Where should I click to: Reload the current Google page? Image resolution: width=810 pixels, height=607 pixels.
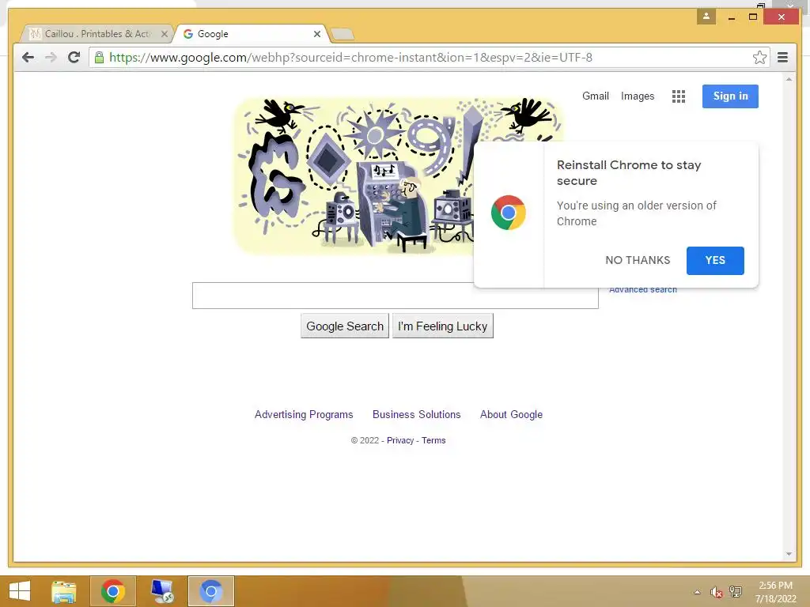(74, 57)
